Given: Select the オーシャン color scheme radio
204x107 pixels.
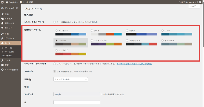Looking at the screenshot, I should (162, 40).
